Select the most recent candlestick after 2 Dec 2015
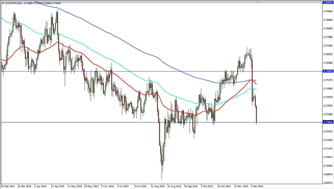This screenshot has height=189, width=334. click(256, 114)
